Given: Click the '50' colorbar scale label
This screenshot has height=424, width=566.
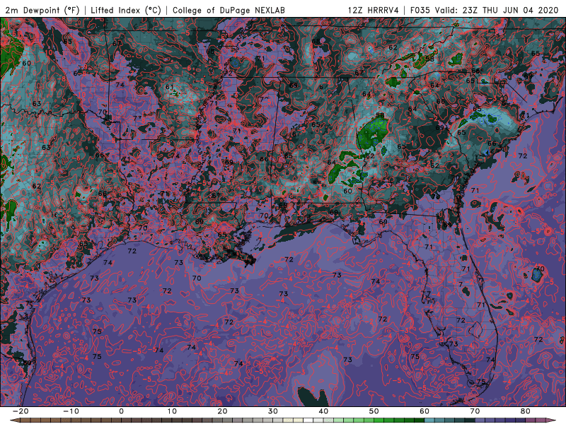Looking at the screenshot, I should click(x=374, y=411).
